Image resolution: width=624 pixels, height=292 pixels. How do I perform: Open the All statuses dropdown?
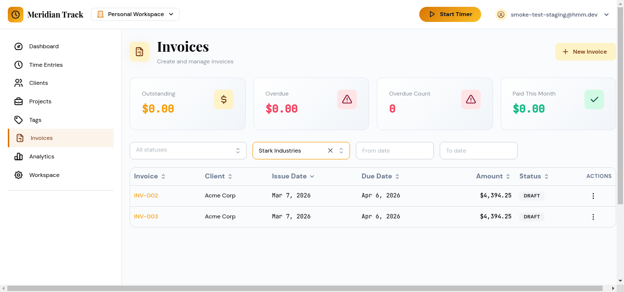pos(188,150)
